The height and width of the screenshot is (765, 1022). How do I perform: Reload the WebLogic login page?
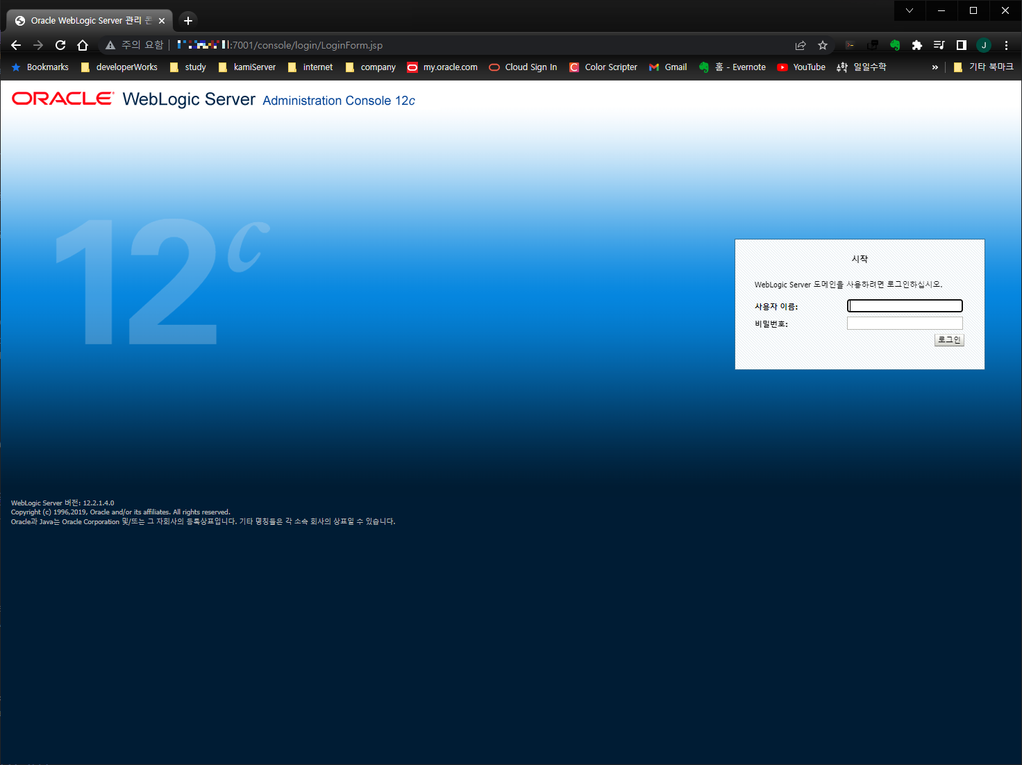click(x=60, y=45)
